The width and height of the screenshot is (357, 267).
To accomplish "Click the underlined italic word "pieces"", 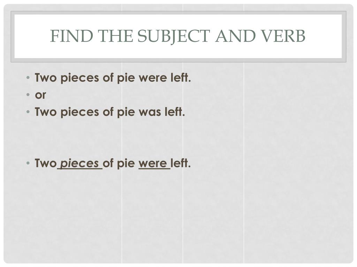I will (80, 163).
